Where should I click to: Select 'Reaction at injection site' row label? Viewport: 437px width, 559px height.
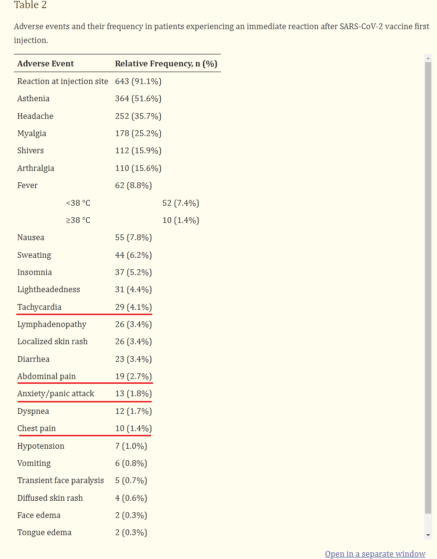tap(62, 81)
